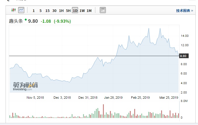This screenshot has width=198, height=125.
Task: Choose the 15 minute interval
Action: pos(47,11)
